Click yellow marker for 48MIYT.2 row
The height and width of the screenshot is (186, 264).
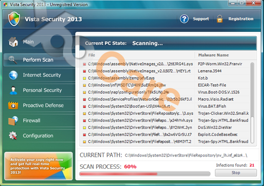pos(84,142)
